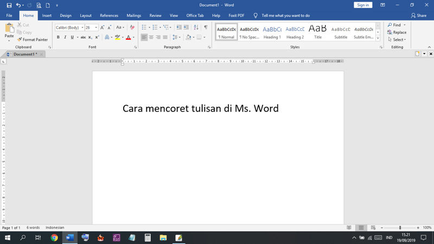Apply superscript formatting
The width and height of the screenshot is (434, 244).
(x=97, y=37)
